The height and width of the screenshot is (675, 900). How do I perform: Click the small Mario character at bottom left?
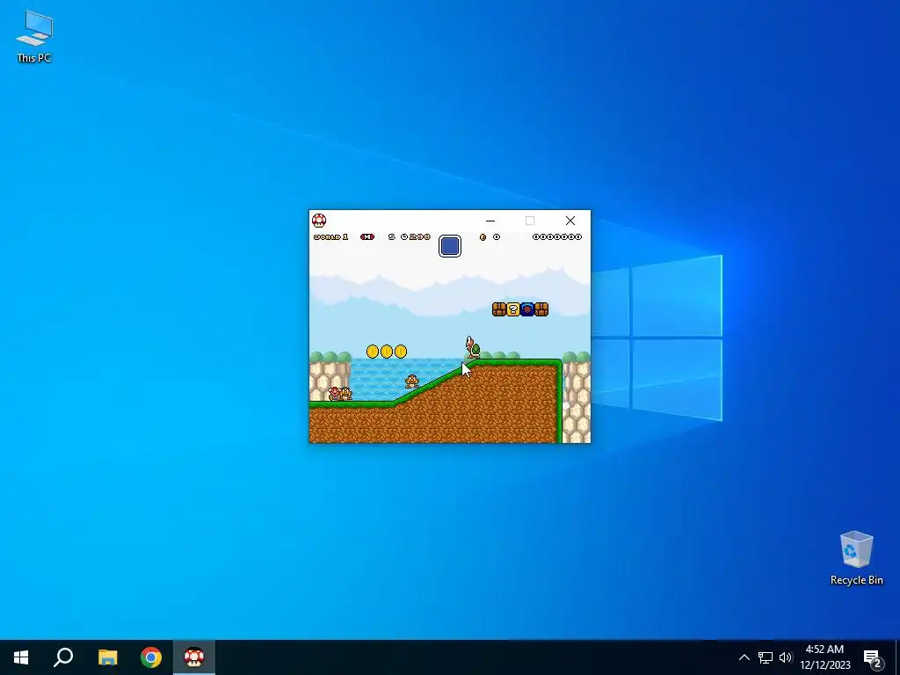click(333, 394)
